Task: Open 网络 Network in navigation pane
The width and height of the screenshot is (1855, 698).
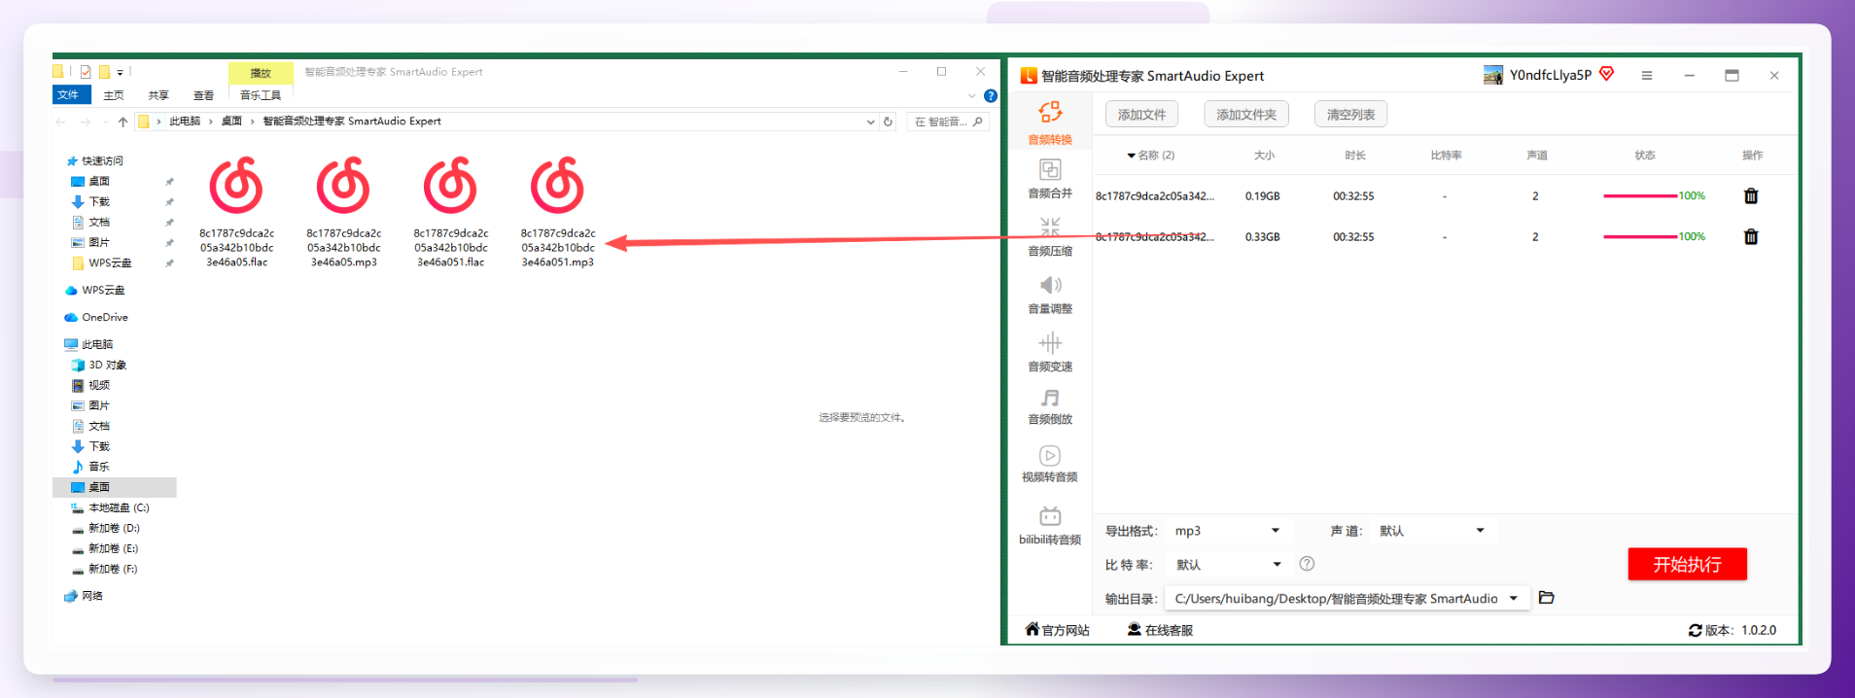Action: [84, 596]
